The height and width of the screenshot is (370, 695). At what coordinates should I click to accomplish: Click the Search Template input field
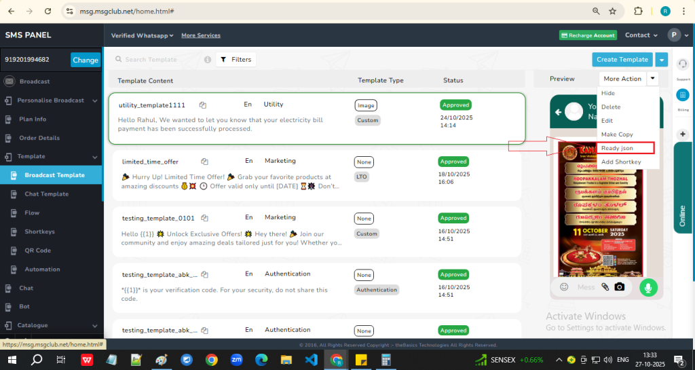pyautogui.click(x=159, y=60)
